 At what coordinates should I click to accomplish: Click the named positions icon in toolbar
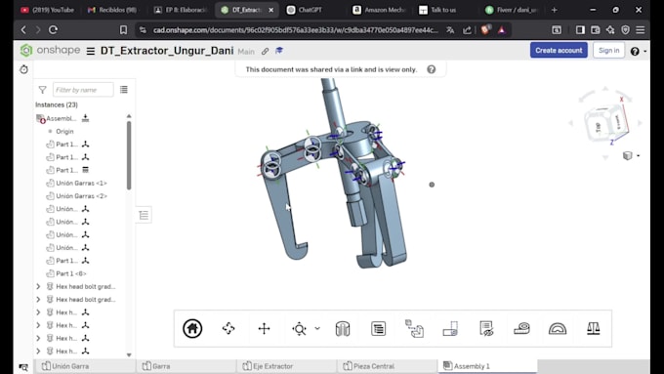click(450, 329)
